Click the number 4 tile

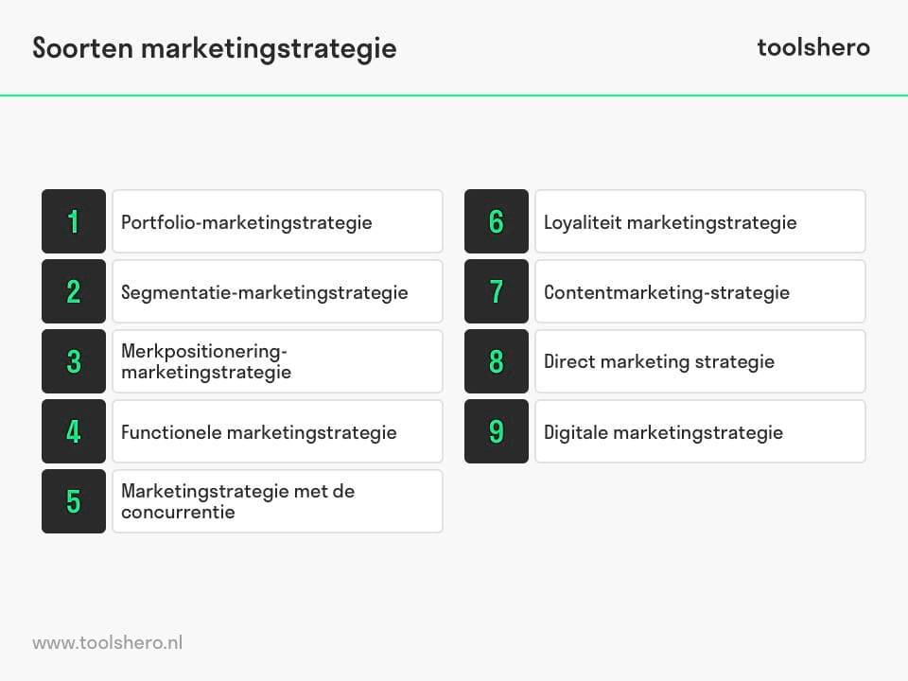click(x=74, y=431)
